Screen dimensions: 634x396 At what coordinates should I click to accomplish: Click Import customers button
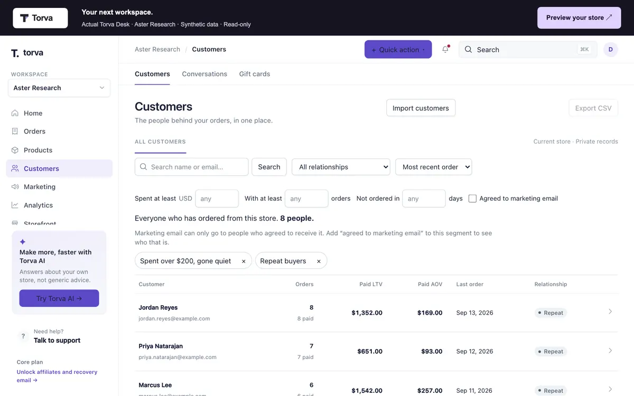coord(421,108)
